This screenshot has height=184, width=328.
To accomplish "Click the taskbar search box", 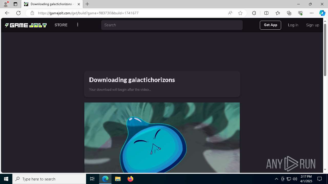I will tap(49, 179).
